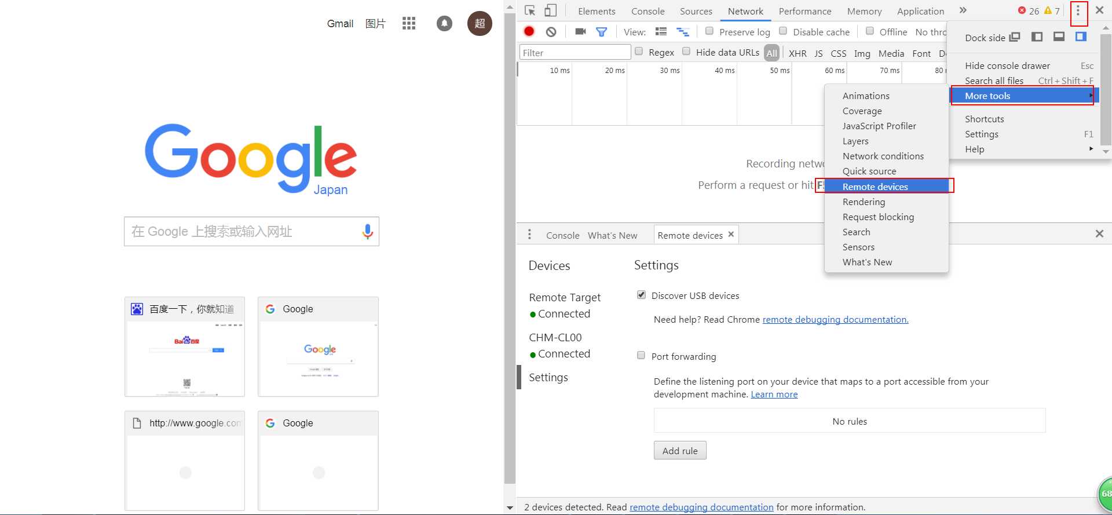
Task: Click the yellow warning count indicator
Action: click(1052, 11)
